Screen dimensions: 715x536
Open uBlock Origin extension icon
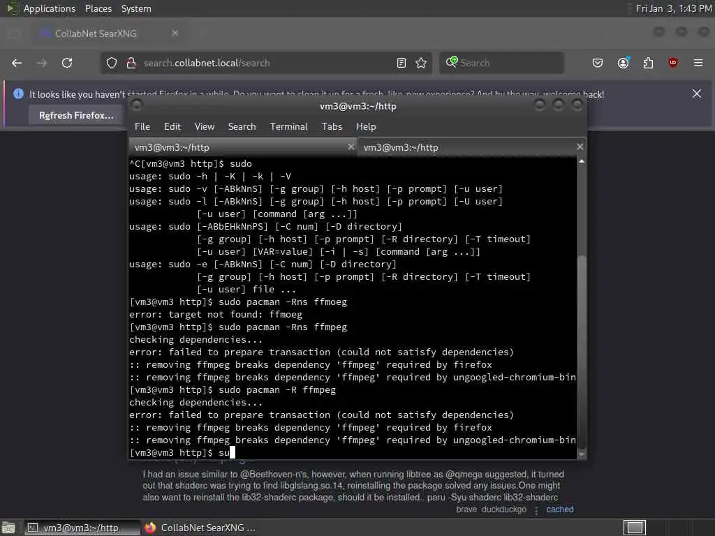click(x=672, y=62)
